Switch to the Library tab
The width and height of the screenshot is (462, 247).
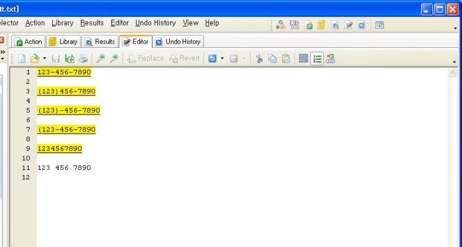(63, 42)
